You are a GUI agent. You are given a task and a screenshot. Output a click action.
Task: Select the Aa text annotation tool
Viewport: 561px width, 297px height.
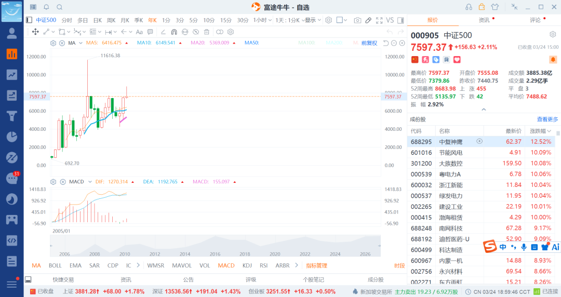(x=140, y=32)
